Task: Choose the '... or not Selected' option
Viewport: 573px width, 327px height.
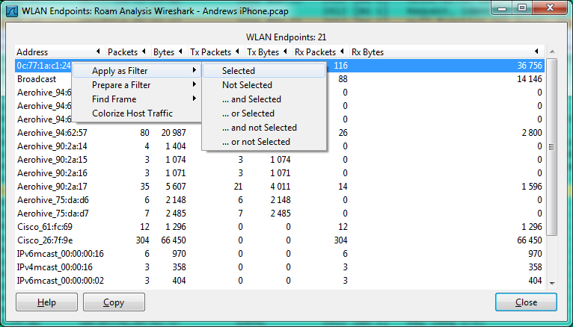Action: tap(264, 142)
